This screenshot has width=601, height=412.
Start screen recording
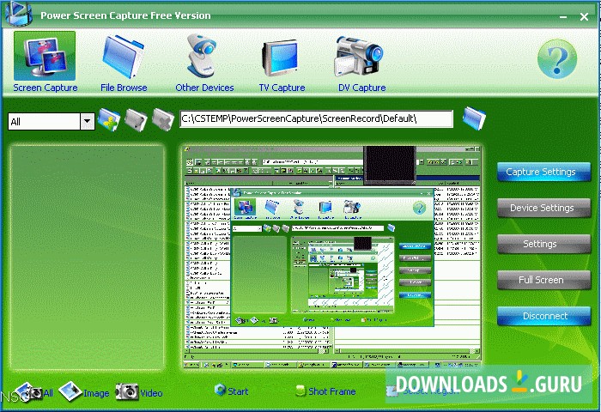[232, 391]
